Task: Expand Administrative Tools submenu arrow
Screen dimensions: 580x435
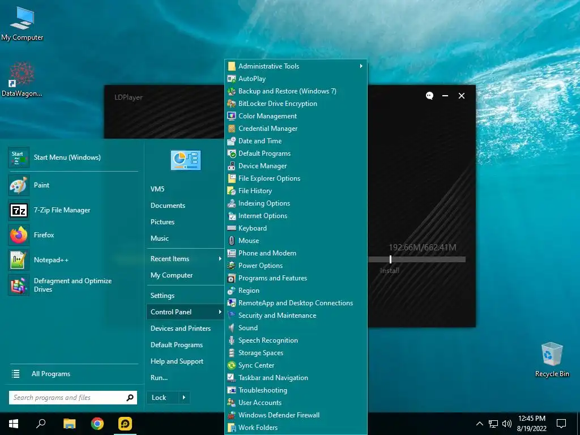Action: pyautogui.click(x=361, y=66)
